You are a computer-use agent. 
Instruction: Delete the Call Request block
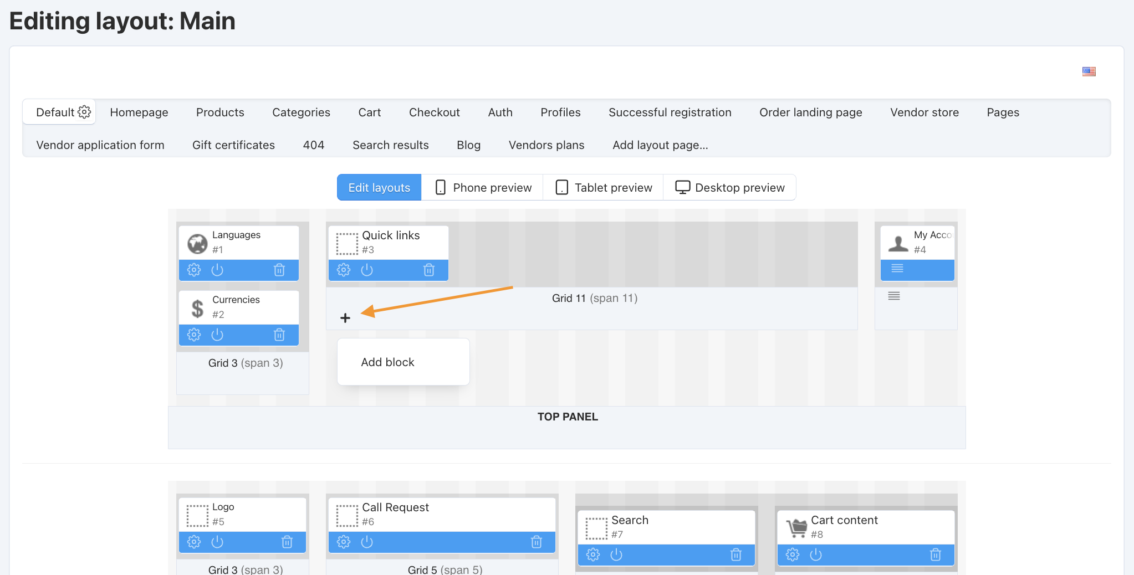[537, 542]
